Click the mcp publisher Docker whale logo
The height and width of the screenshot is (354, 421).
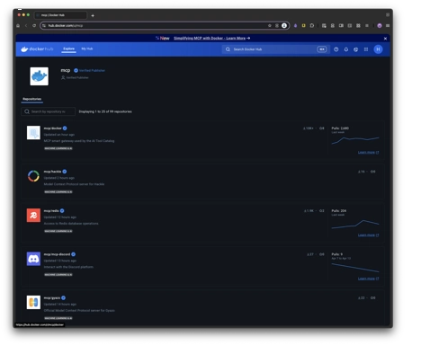click(39, 76)
